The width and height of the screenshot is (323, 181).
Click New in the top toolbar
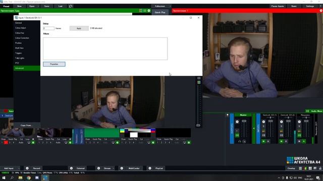point(19,6)
